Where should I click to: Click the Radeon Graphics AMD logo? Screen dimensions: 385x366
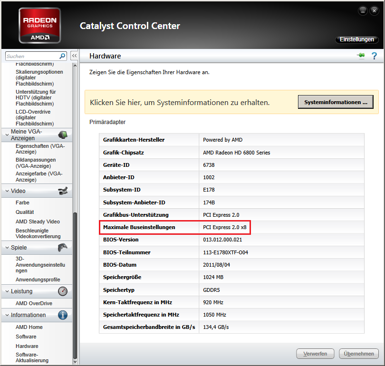39,26
